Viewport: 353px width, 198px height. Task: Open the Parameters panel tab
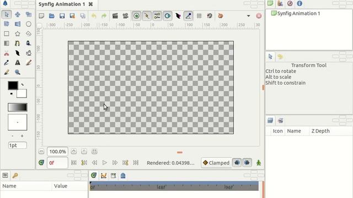[x=5, y=175]
